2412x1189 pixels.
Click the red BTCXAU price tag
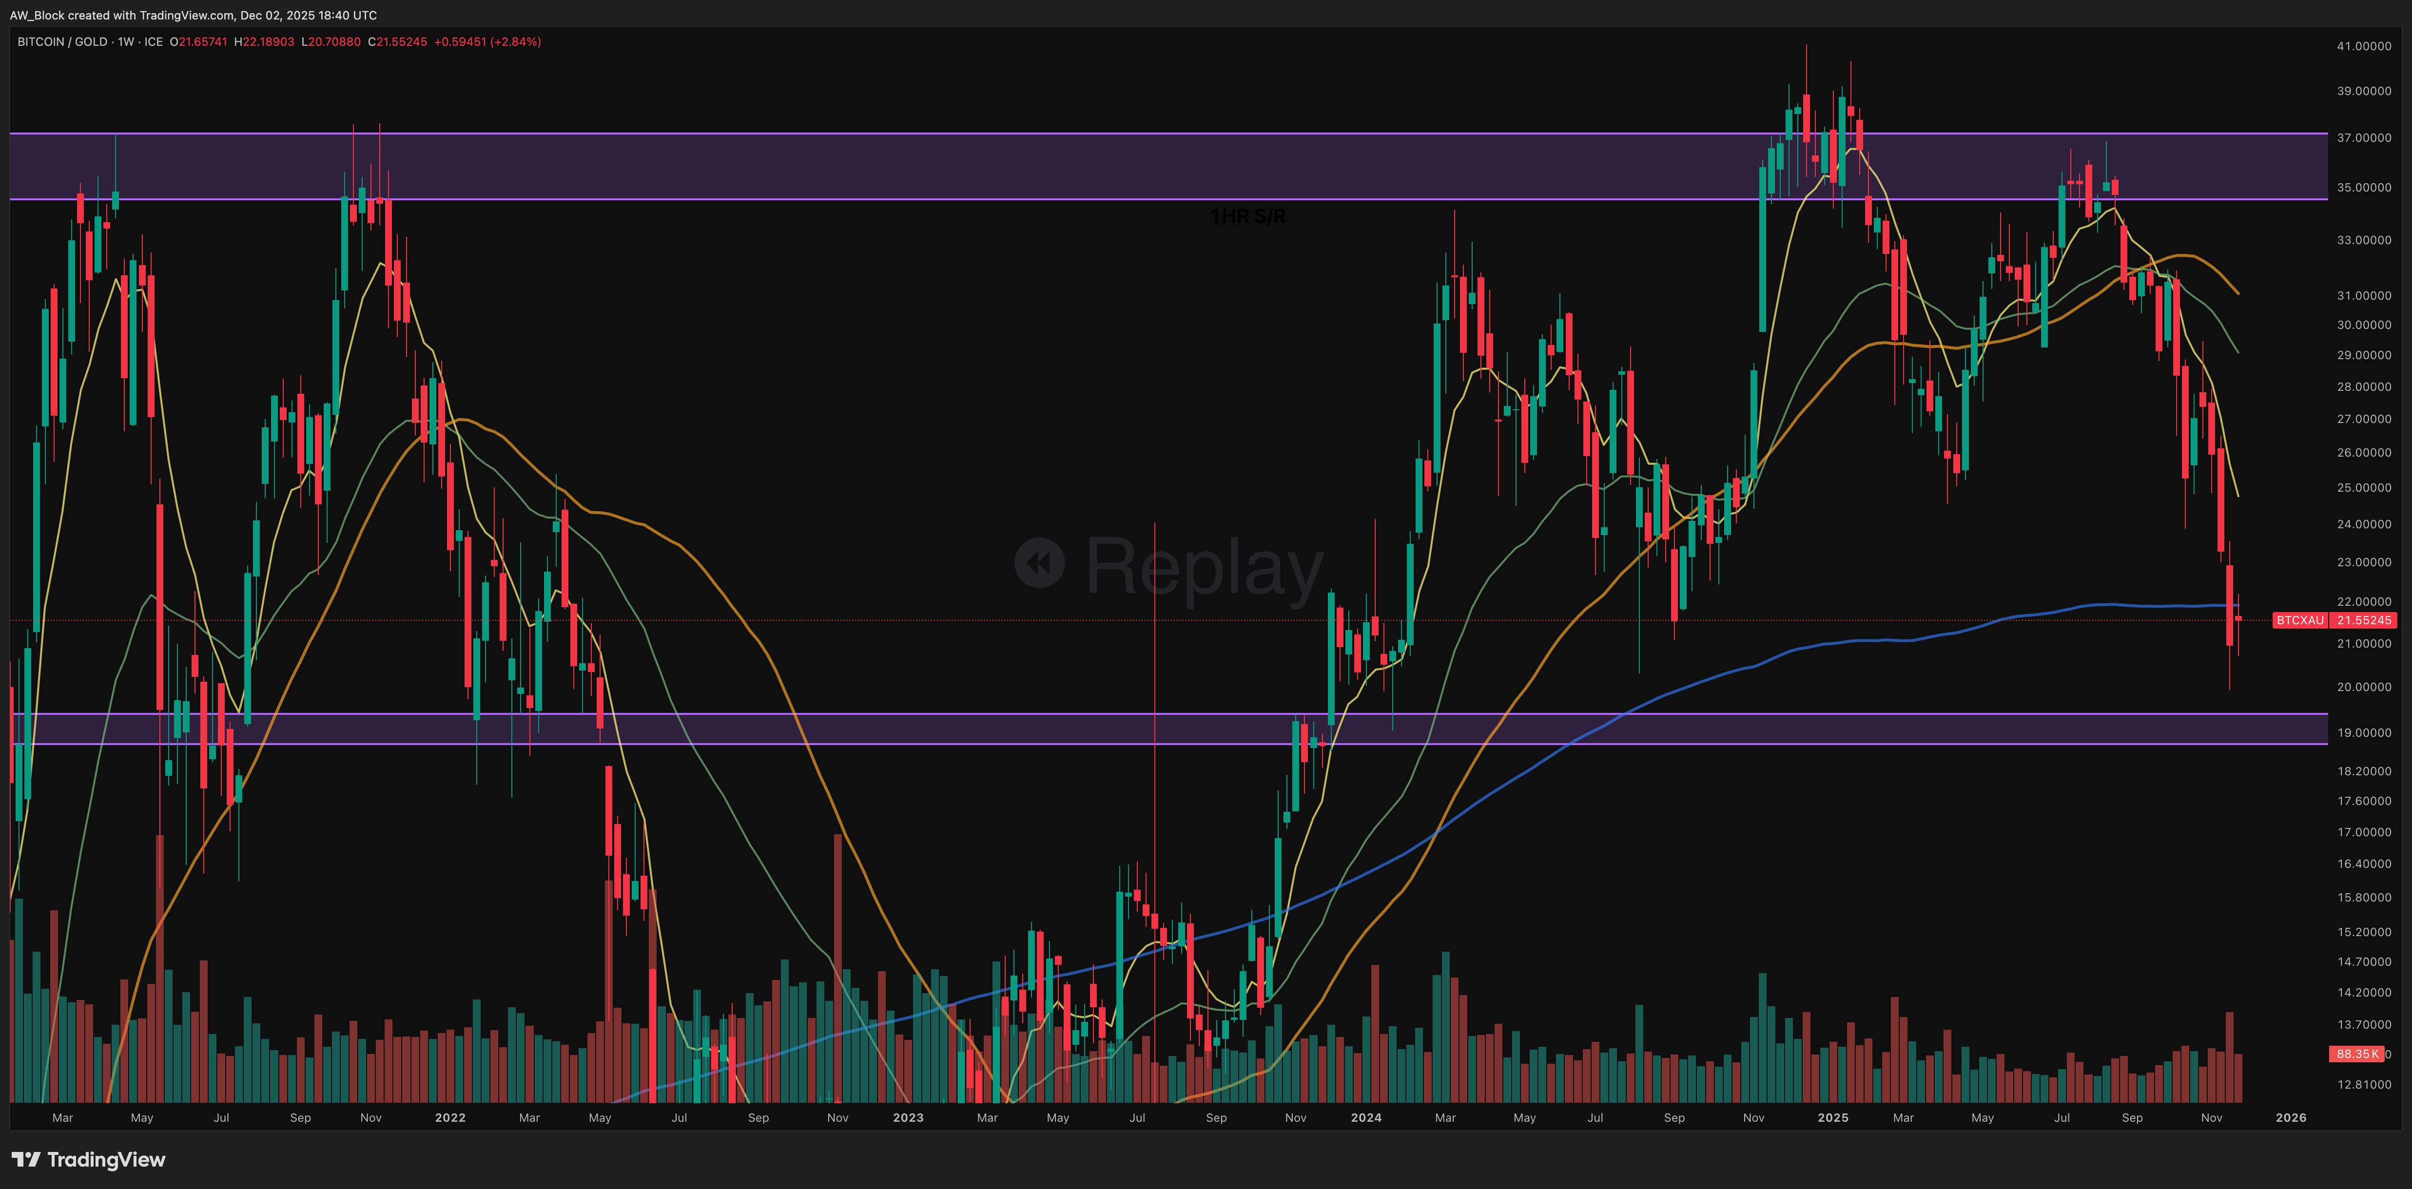(x=2300, y=621)
